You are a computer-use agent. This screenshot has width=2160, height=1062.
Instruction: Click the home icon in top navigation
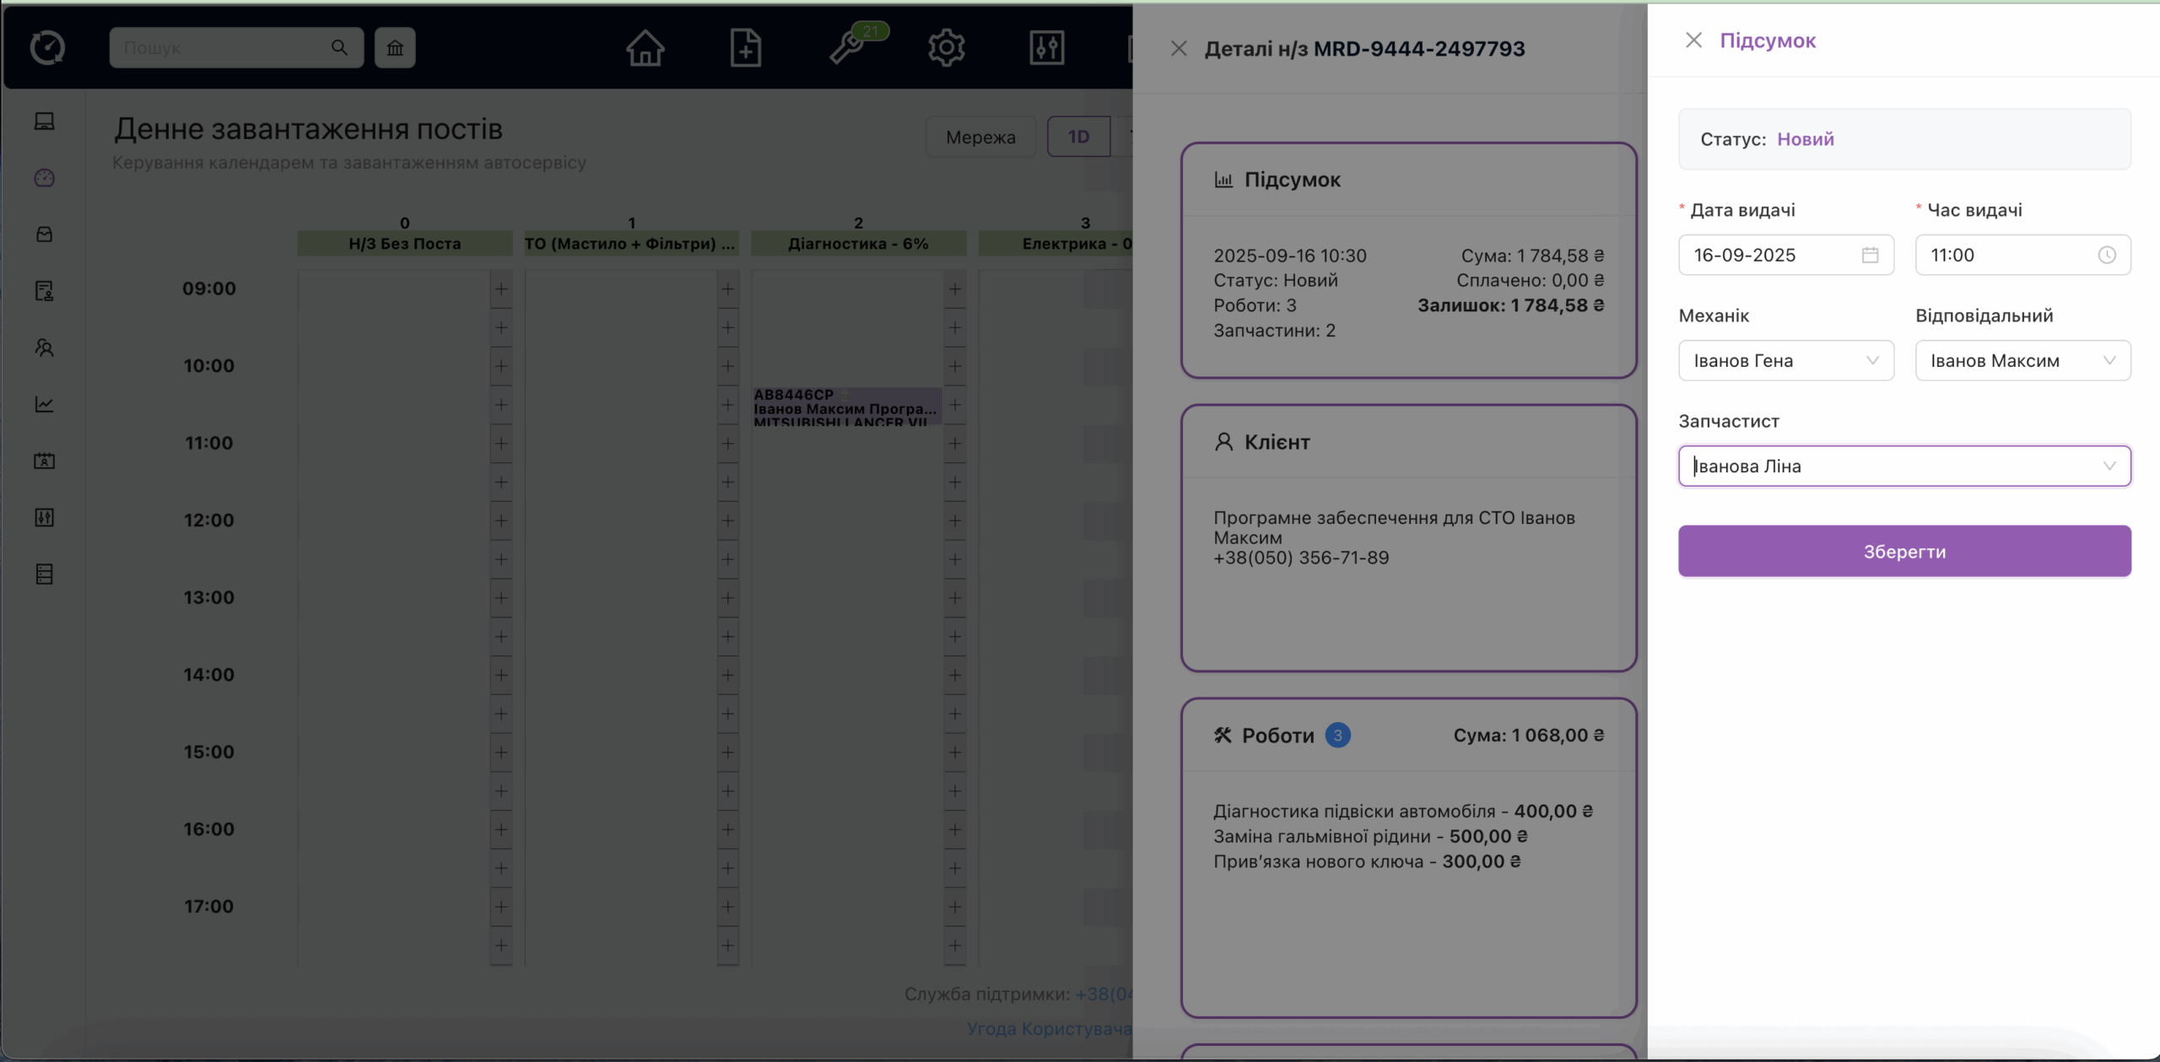645,48
